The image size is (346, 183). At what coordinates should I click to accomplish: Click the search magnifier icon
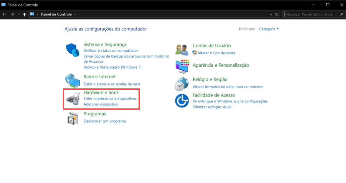342,14
